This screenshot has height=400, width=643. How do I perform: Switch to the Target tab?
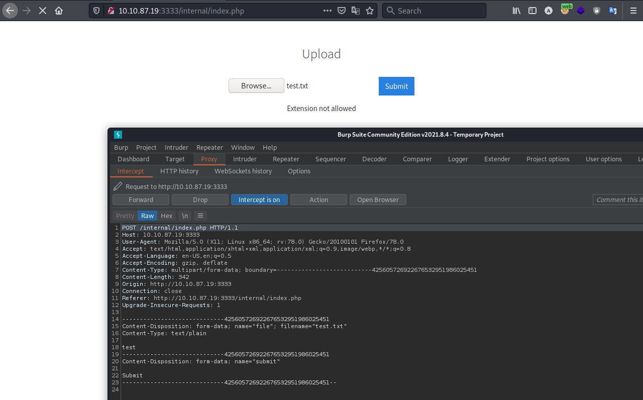175,159
